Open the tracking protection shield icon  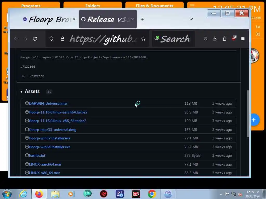[x=51, y=39]
